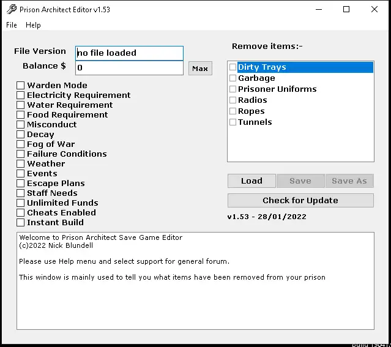Click the wrench app icon in title bar
This screenshot has height=347, width=391.
(12, 9)
